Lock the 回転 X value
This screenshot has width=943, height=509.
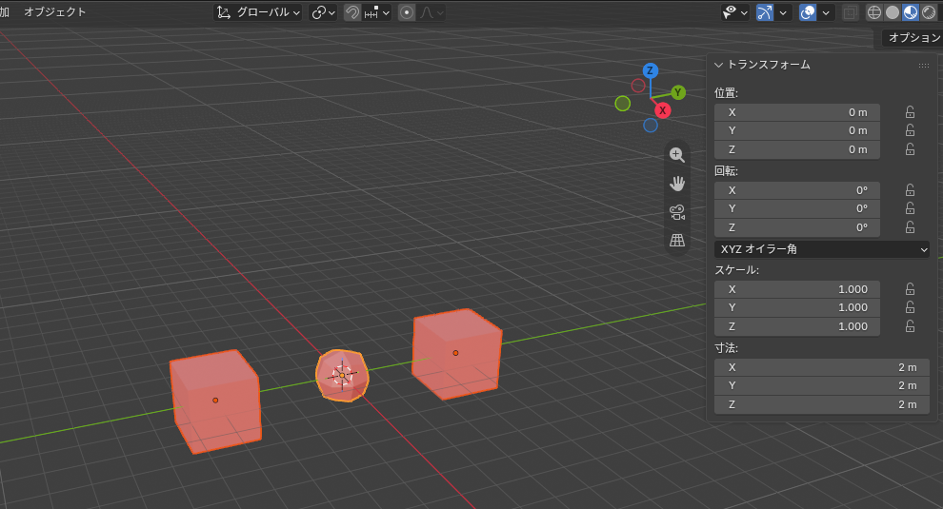pos(910,190)
